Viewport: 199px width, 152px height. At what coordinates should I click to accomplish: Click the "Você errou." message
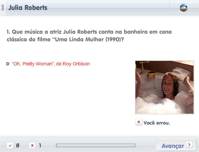(x=157, y=123)
